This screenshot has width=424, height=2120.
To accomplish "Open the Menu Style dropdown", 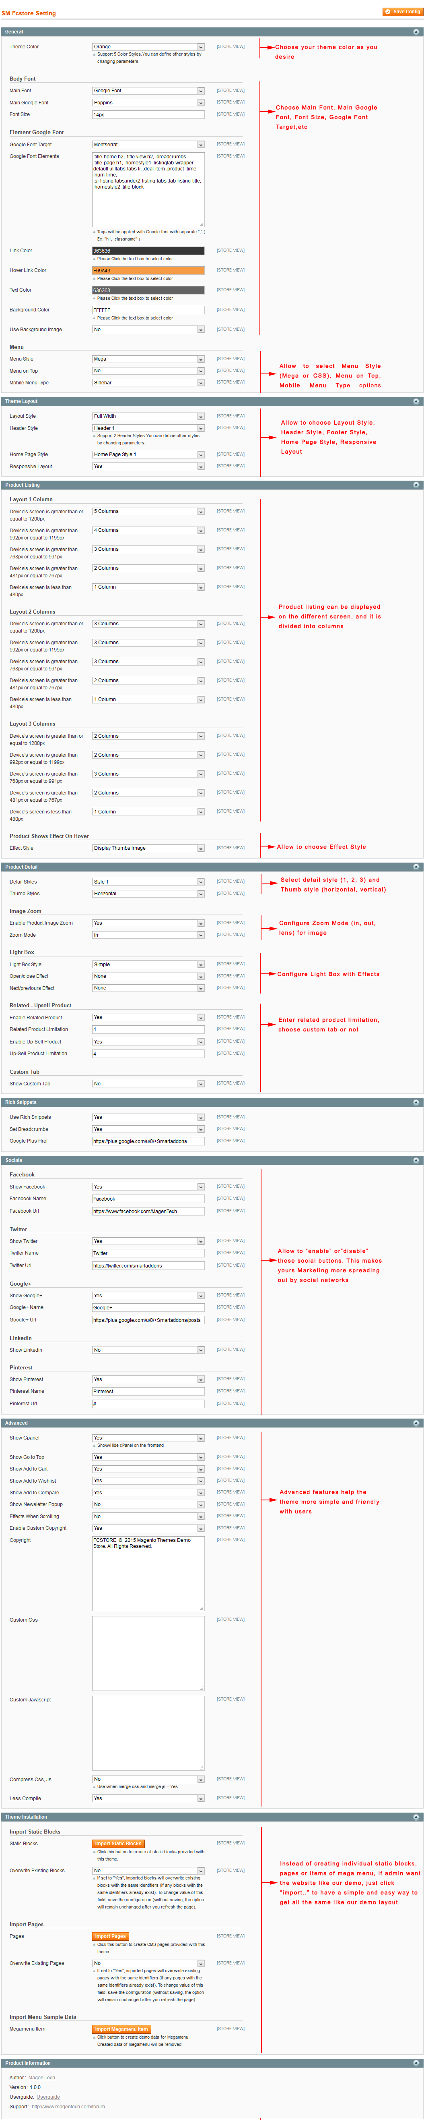I will click(148, 359).
